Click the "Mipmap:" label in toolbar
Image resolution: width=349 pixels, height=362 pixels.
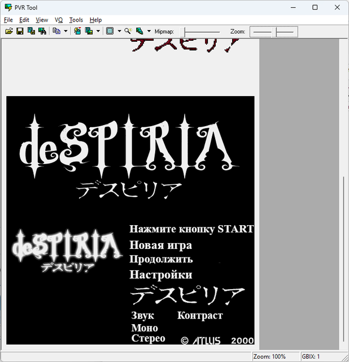(x=164, y=32)
